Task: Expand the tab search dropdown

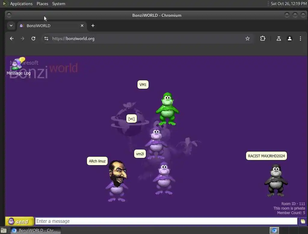Action: click(x=11, y=26)
